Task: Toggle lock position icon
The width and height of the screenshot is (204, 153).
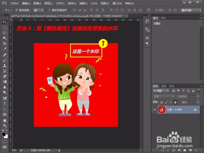Action: click(171, 103)
